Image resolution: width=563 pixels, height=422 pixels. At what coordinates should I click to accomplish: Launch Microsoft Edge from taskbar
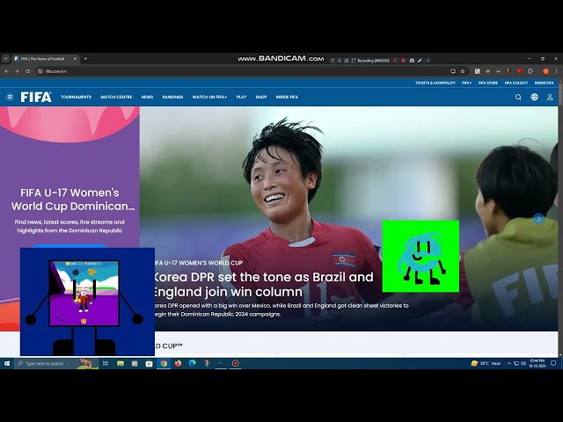point(192,363)
